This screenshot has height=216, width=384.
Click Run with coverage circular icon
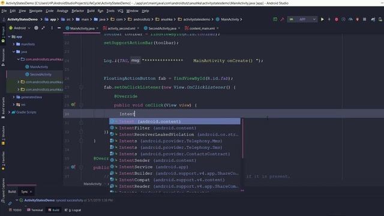coord(343,19)
